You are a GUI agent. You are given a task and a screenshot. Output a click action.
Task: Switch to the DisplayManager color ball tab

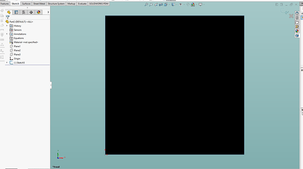pos(39,12)
